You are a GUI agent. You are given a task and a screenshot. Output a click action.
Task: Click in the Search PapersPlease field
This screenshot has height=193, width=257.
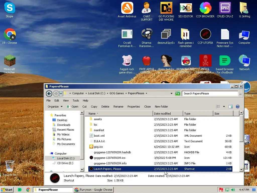210,93
